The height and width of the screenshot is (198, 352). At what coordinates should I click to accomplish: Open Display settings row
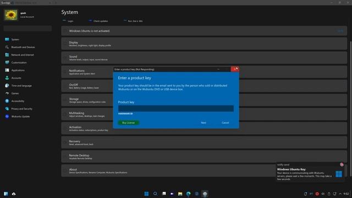[x=204, y=43]
